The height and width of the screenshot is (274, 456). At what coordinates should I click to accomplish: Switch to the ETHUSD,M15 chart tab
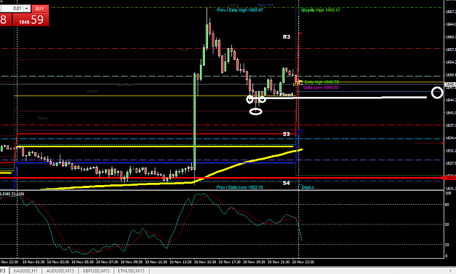(131, 271)
